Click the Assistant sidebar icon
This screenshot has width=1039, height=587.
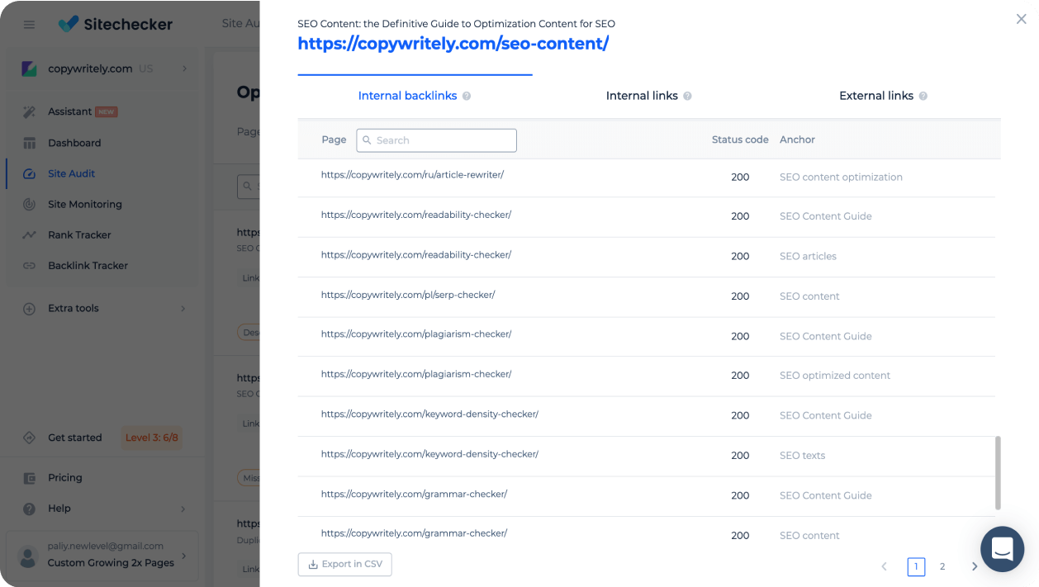click(x=30, y=111)
